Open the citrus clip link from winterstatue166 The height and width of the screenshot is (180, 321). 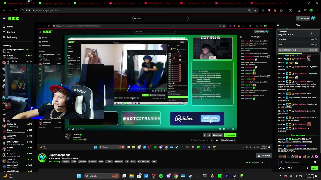point(297,150)
